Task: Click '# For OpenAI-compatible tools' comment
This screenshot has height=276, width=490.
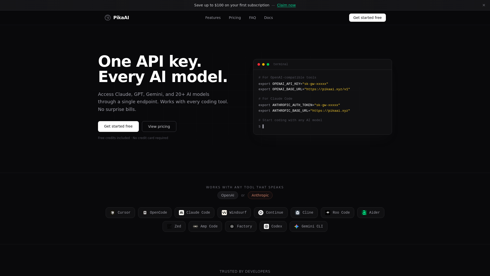Action: pos(287,78)
